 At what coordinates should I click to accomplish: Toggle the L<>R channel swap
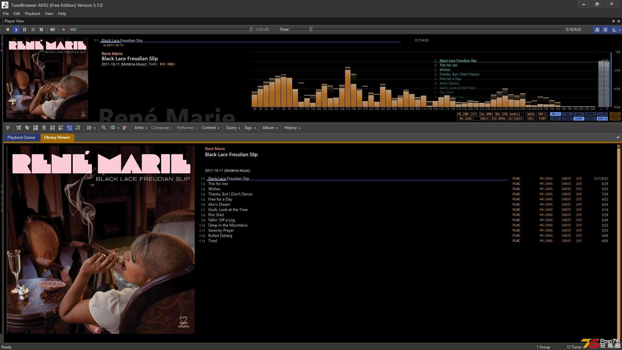point(602,114)
